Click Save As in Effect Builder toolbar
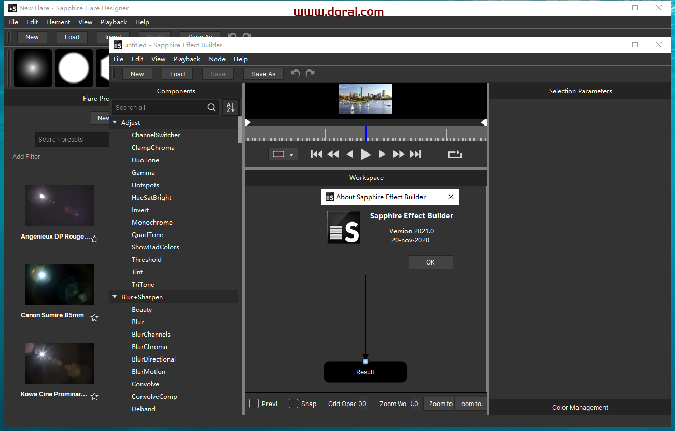Viewport: 675px width, 431px height. pyautogui.click(x=263, y=74)
